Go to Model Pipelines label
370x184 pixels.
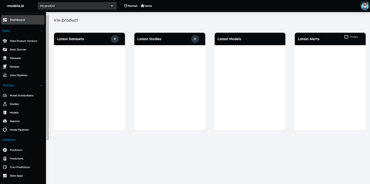point(19,130)
